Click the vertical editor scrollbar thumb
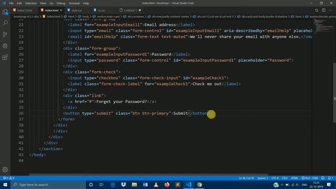The height and width of the screenshot is (189, 336). point(334,93)
